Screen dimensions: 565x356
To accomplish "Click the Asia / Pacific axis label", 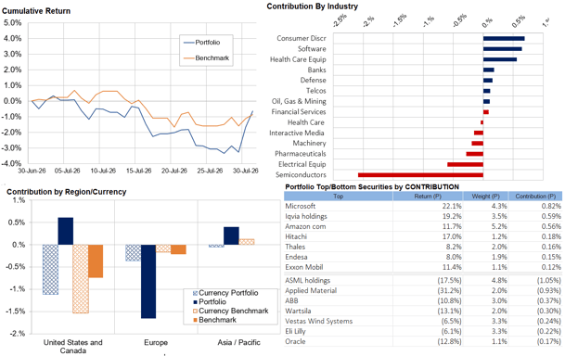I will 238,343.
